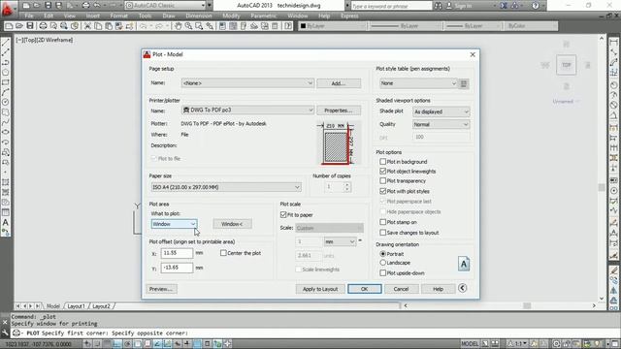Select the Ellipse draw tool

(6, 132)
